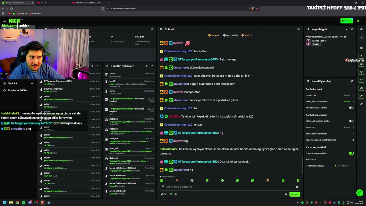Pop out the Kanal Eylemleri panel
Screen dimensions: 366x206
[352, 81]
